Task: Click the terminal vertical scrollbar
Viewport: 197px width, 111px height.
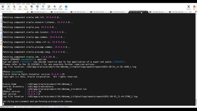Action: pos(196,60)
